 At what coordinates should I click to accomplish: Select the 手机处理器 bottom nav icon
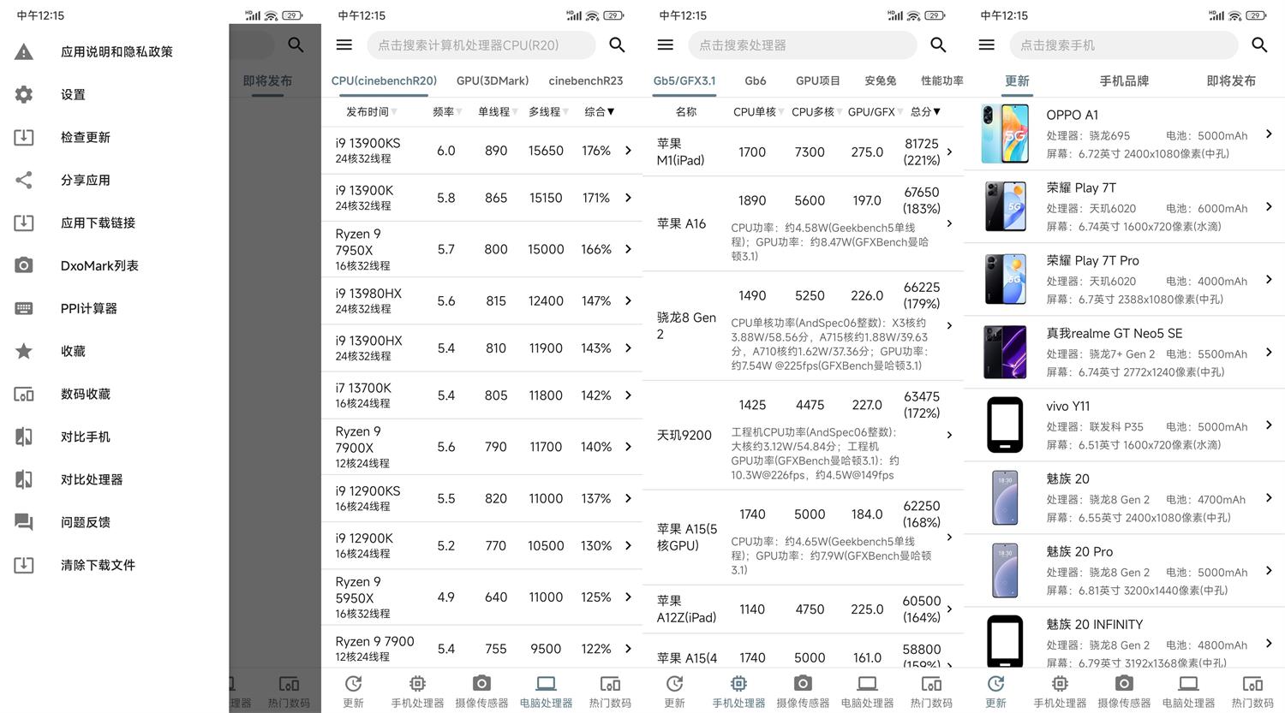pos(416,690)
